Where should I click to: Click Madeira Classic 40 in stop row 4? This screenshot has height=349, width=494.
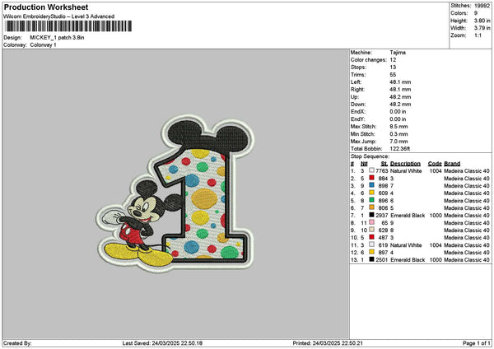[x=467, y=193]
